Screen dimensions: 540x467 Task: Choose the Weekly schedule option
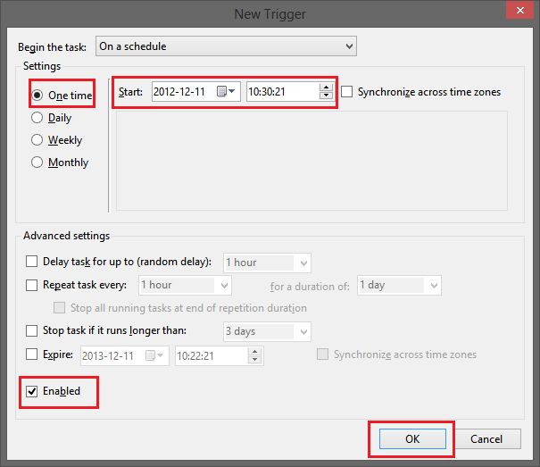[37, 140]
